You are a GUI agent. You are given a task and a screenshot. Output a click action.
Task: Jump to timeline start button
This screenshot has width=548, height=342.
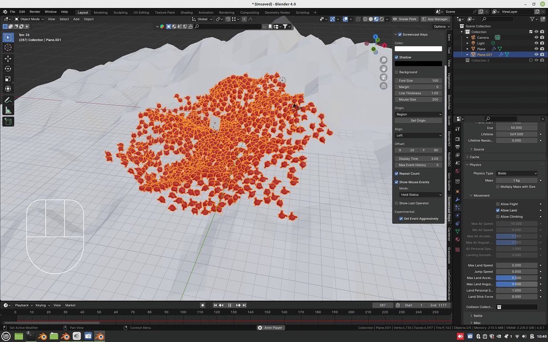(x=215, y=305)
